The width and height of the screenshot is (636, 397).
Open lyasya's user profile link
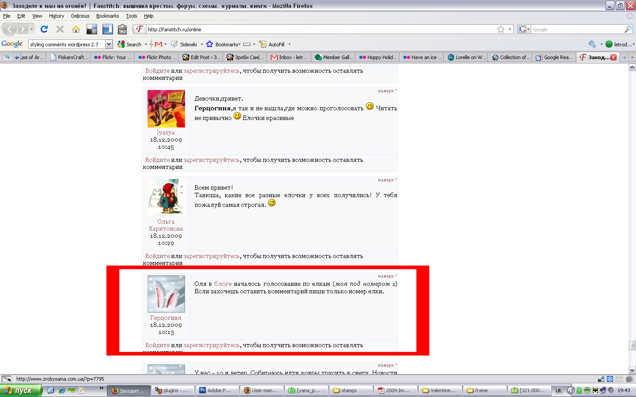(166, 132)
